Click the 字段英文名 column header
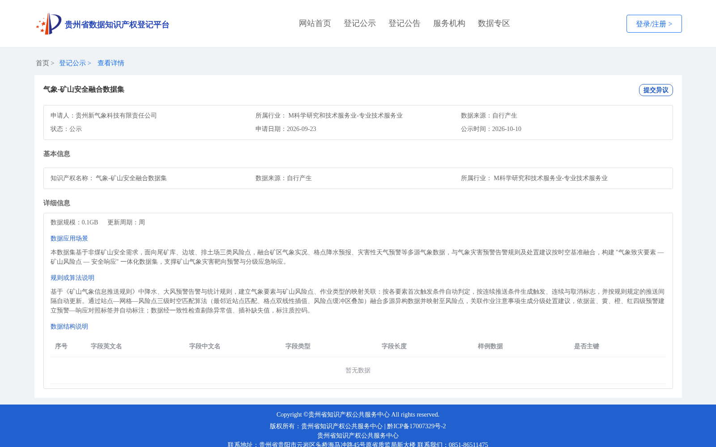Screen dimensions: 716x447 [107, 346]
